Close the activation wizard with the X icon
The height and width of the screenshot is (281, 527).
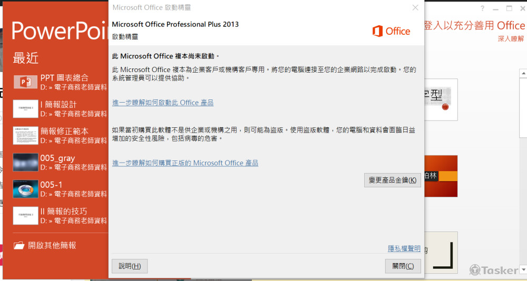click(x=415, y=7)
